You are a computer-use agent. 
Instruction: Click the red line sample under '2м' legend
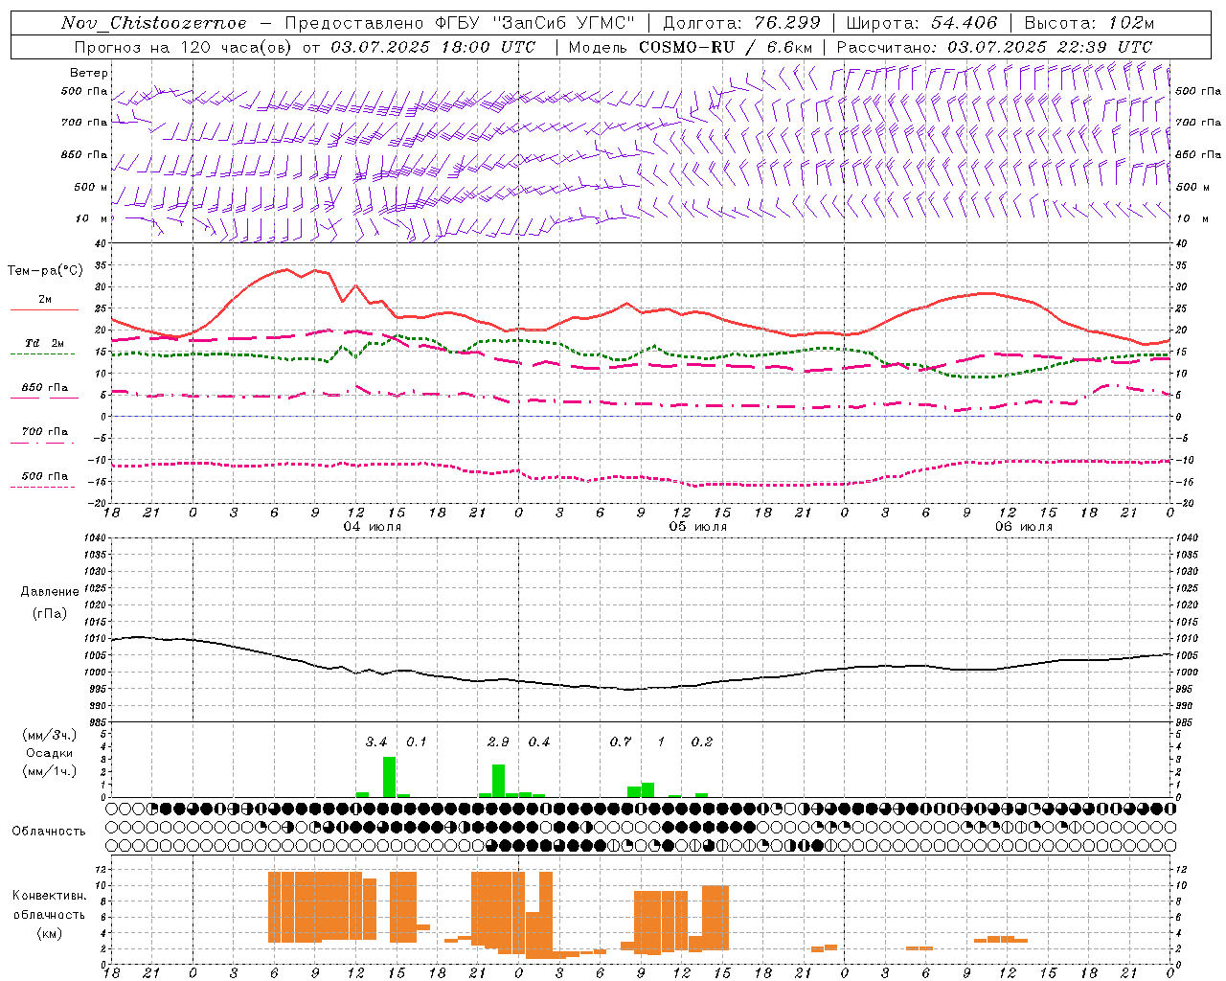coord(44,309)
